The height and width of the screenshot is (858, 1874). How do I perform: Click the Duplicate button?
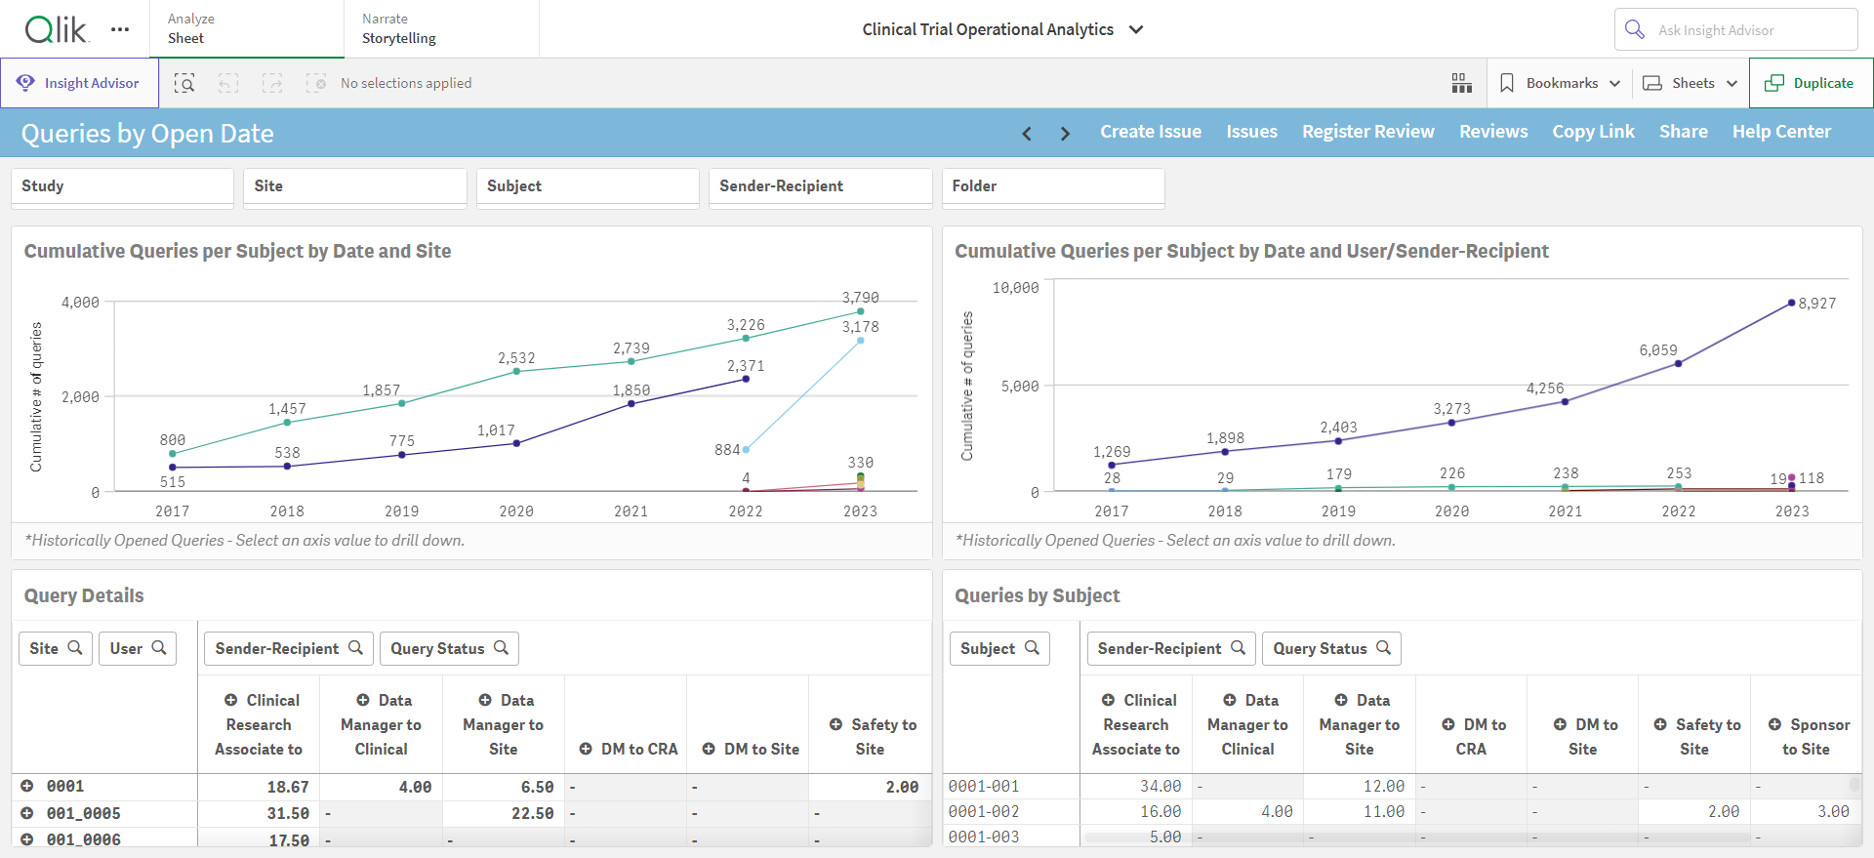1811,83
